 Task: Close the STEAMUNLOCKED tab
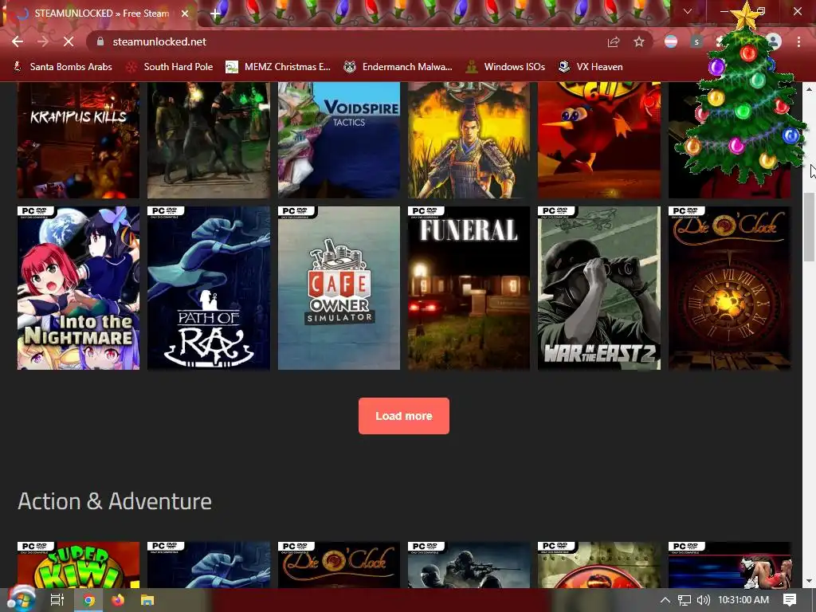pyautogui.click(x=185, y=14)
